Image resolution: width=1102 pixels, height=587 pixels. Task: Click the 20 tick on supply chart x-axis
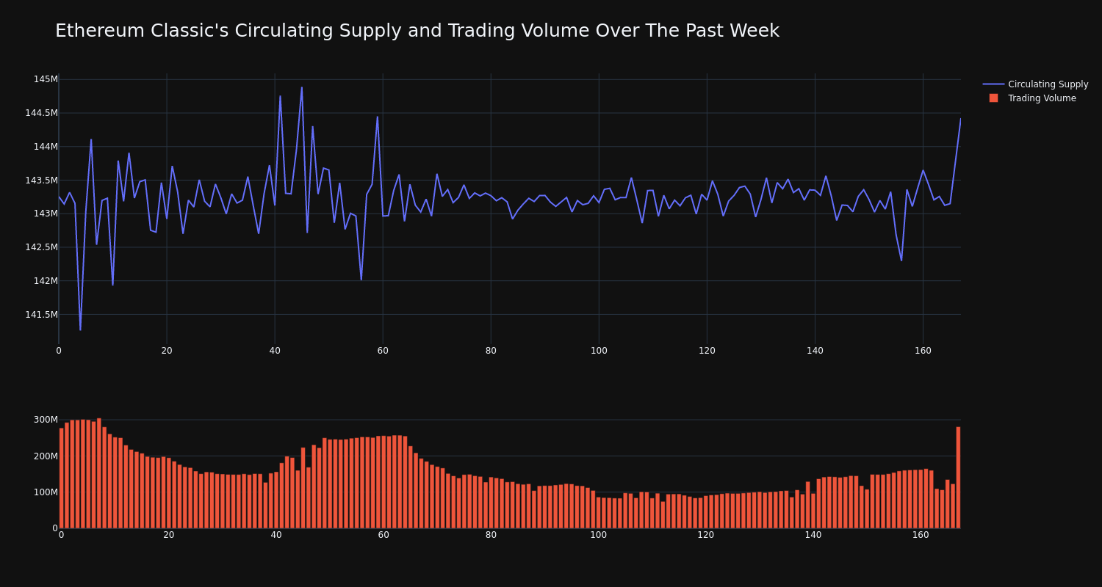[167, 351]
